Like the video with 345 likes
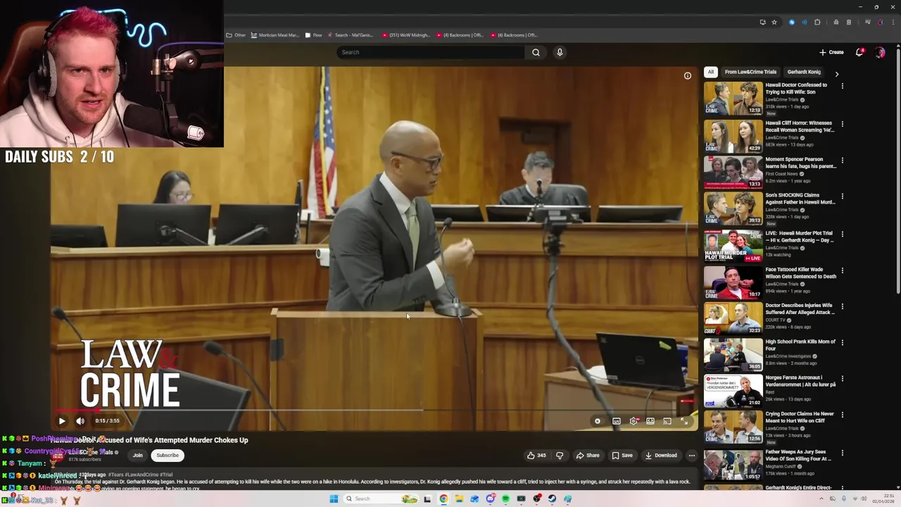The height and width of the screenshot is (507, 901). coord(536,456)
